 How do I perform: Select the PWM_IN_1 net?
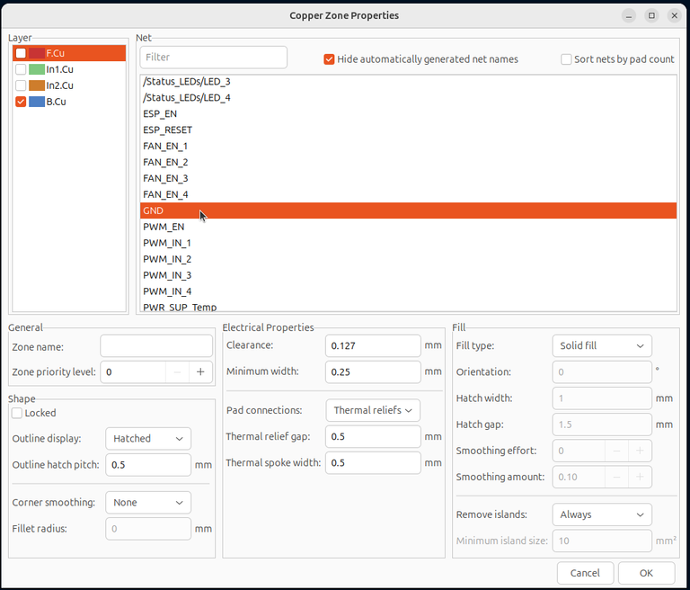(409, 243)
